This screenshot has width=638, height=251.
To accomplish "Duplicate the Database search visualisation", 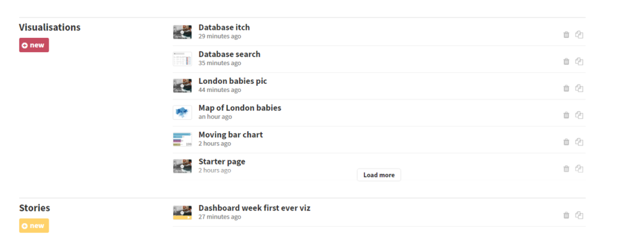I will pyautogui.click(x=579, y=62).
